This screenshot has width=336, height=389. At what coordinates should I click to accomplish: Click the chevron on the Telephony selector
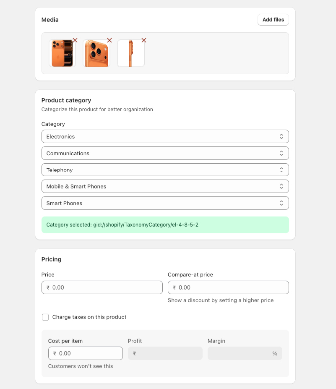[281, 170]
